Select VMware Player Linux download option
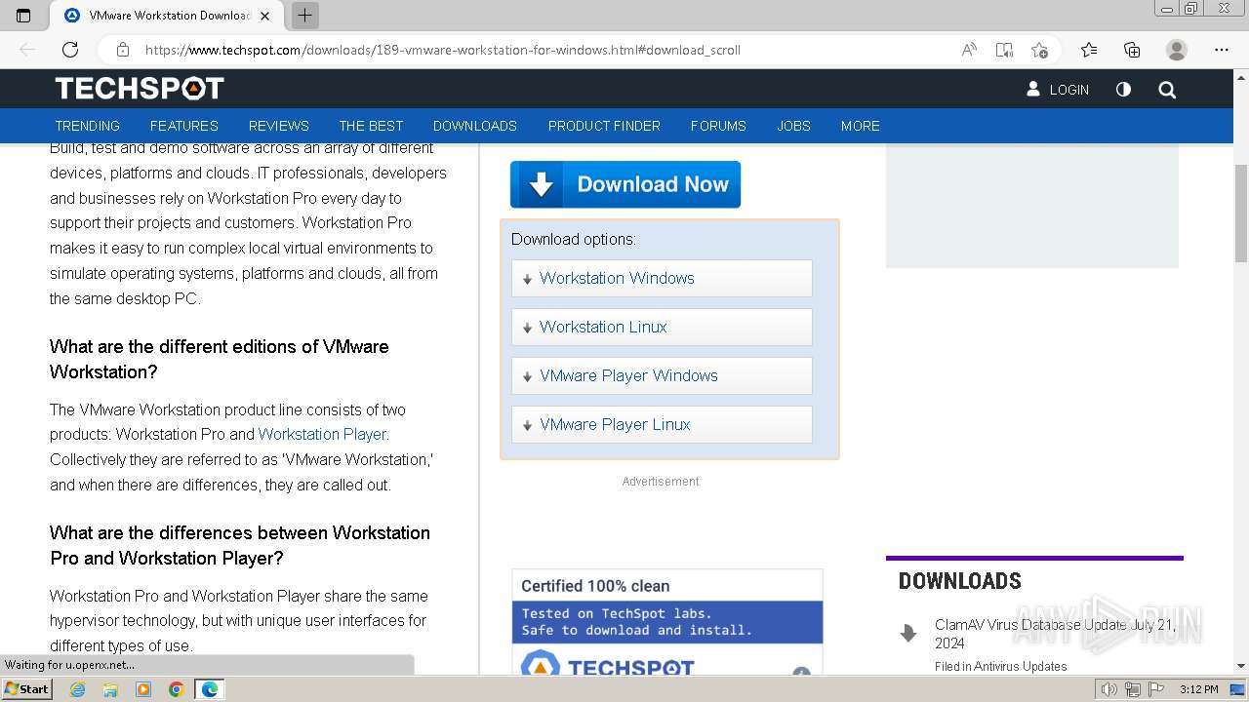The image size is (1249, 702). click(662, 424)
